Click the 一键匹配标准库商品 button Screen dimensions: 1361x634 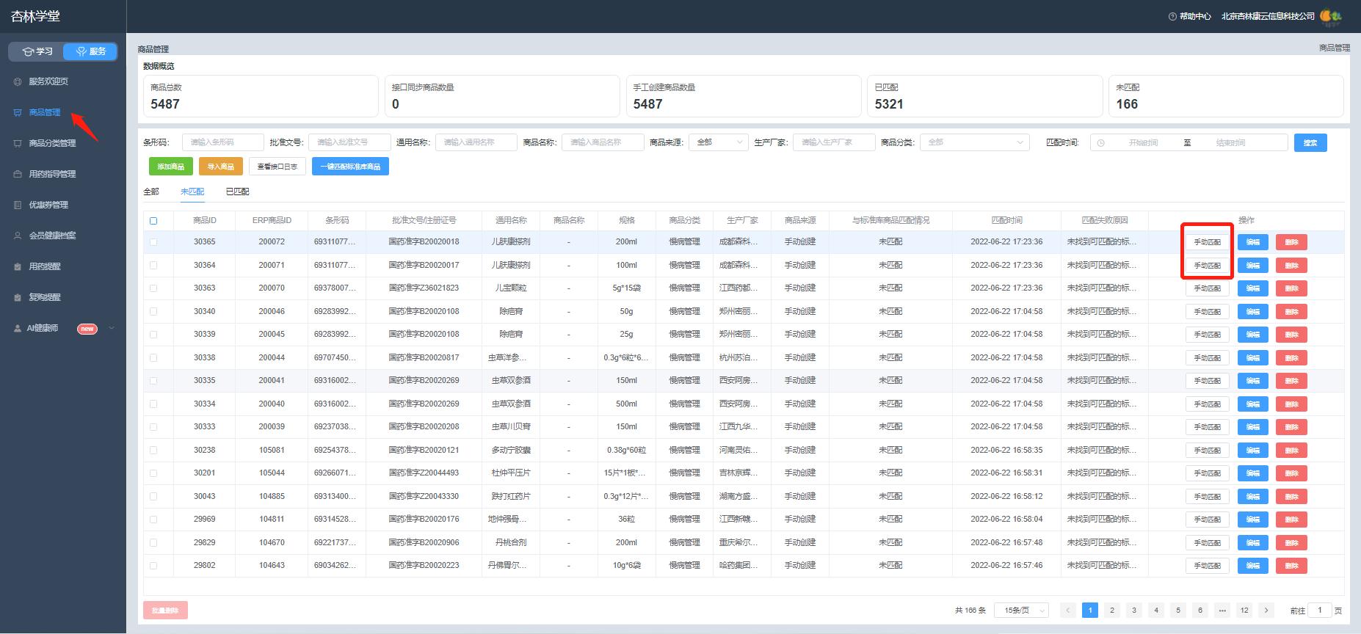click(x=350, y=167)
